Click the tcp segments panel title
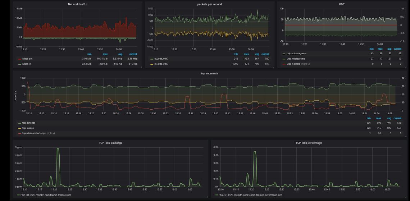Screen dimensions: 410x201 point(209,73)
